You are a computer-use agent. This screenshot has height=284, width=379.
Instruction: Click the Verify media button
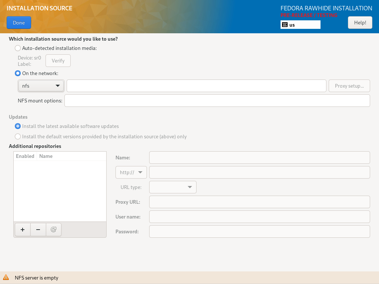[58, 61]
